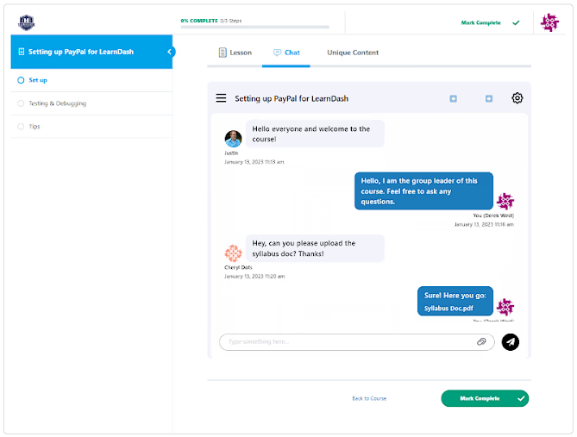This screenshot has width=577, height=437.
Task: Click the lesson document icon in the blue sidebar header
Action: (x=22, y=52)
